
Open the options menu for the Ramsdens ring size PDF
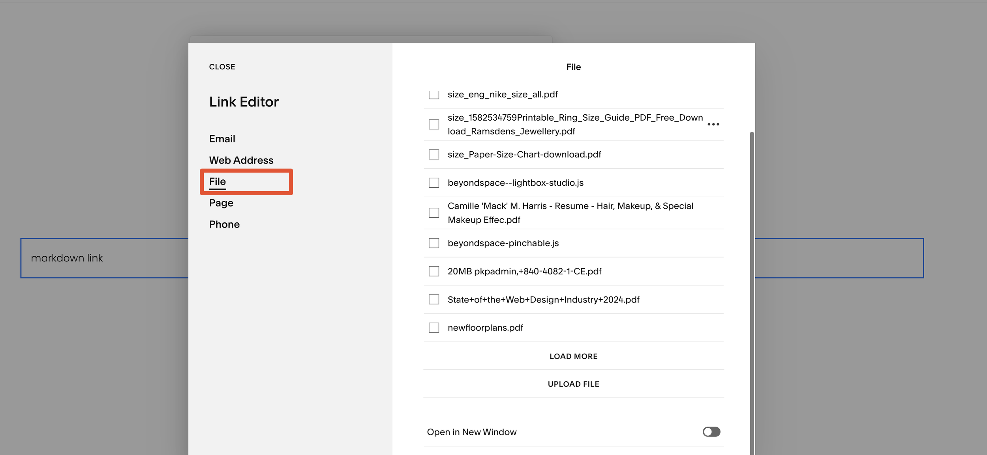(714, 124)
